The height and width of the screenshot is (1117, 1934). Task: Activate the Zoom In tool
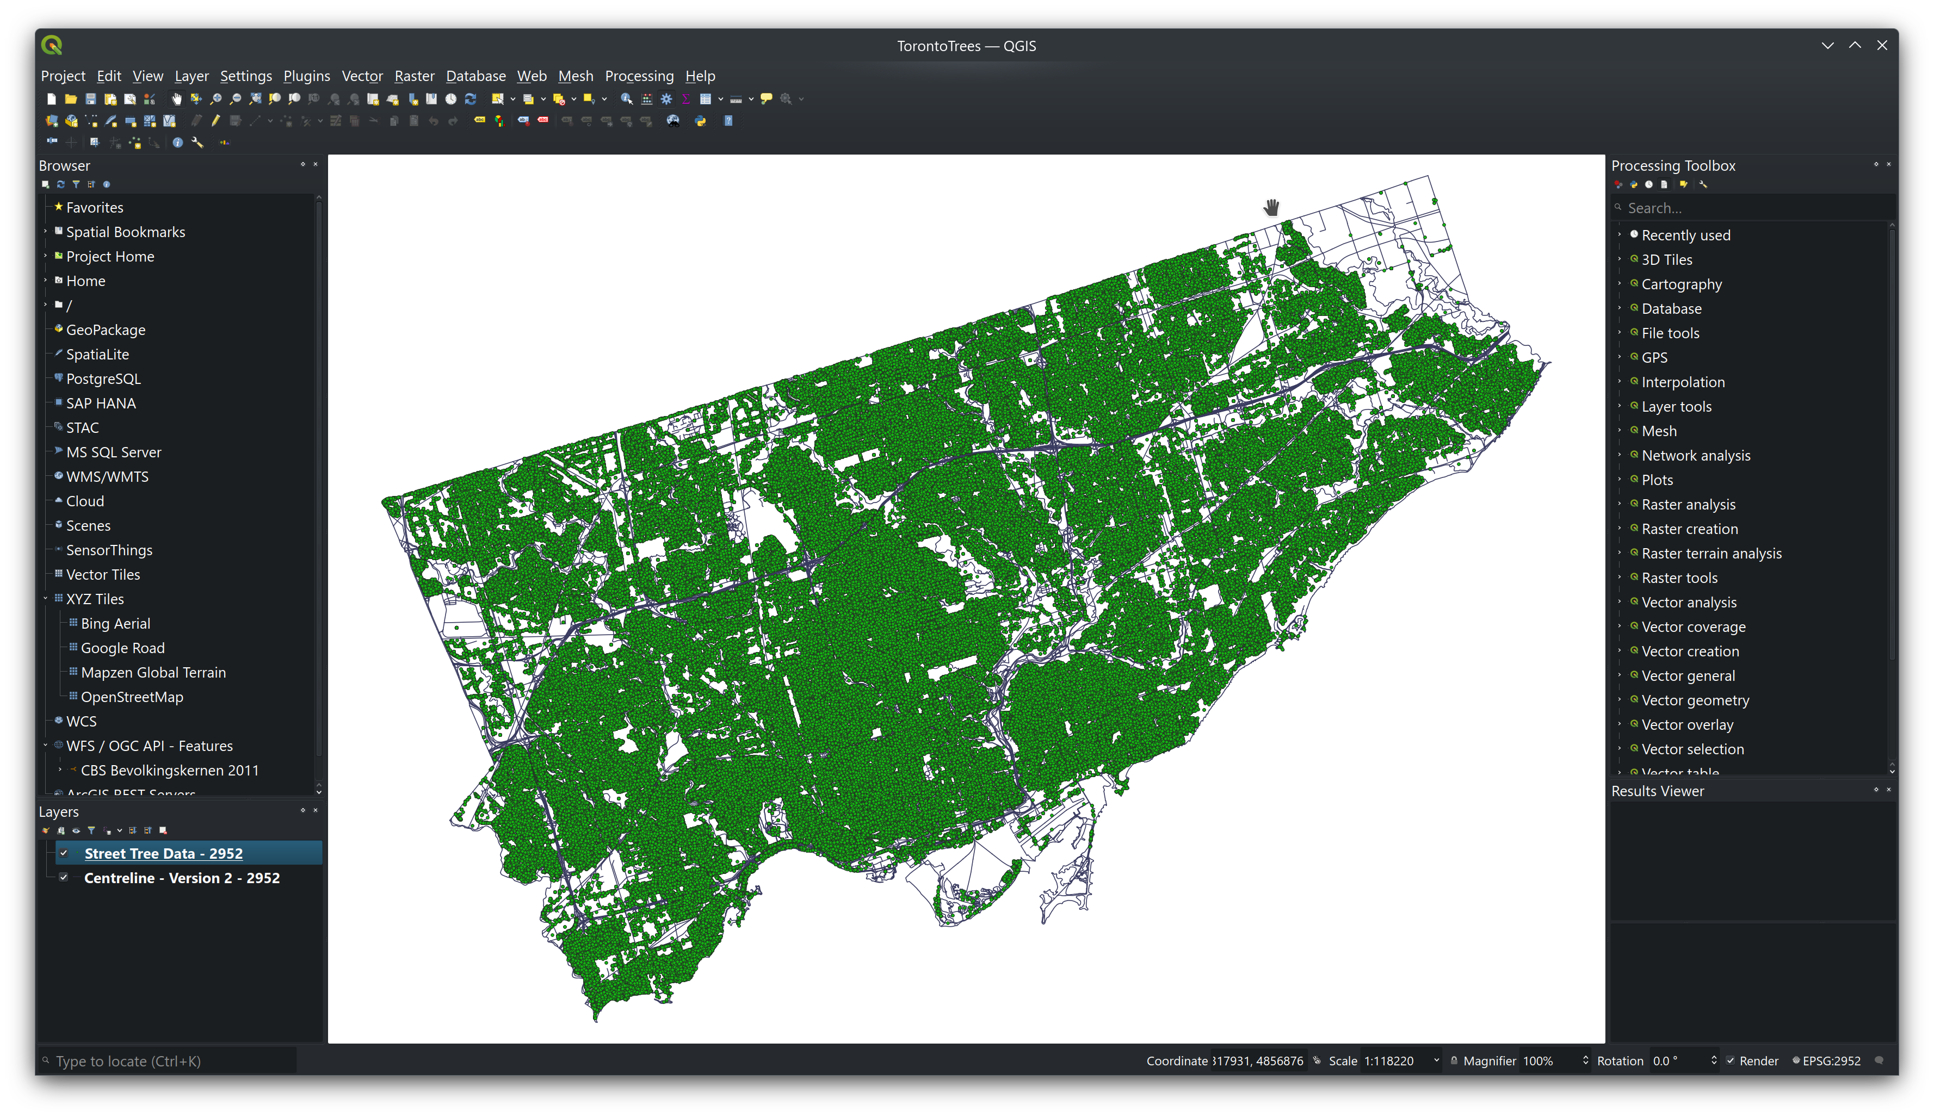[217, 99]
